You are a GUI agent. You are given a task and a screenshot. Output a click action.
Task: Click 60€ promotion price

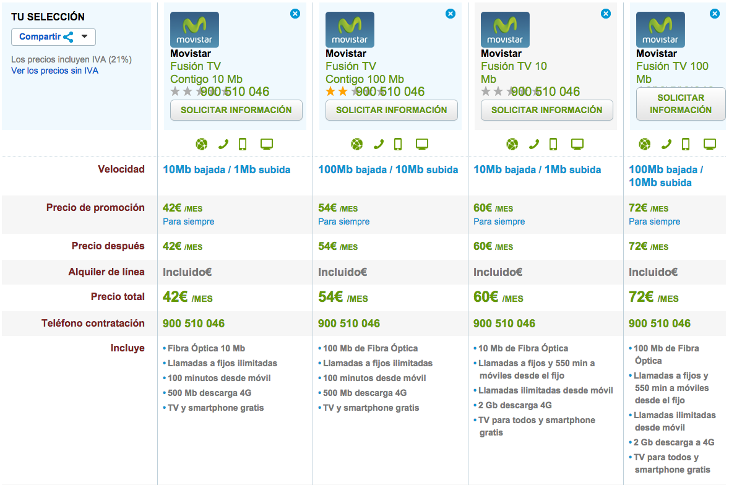click(x=493, y=208)
